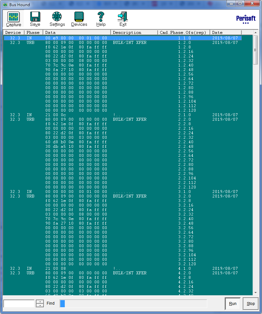
Task: Click the capture position slider thumb
Action: click(x=63, y=304)
